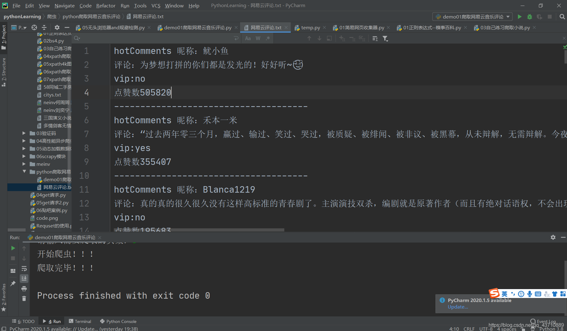Screen dimensions: 567x331
Task: Clear all Run console output
Action: pos(24,298)
